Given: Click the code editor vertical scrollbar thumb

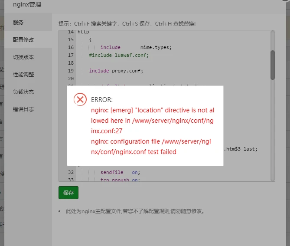Looking at the screenshot, I should click(272, 65).
